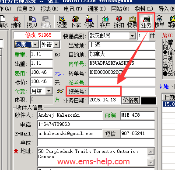
Task: Open the 报表(R) menu
Action: (49, 9)
